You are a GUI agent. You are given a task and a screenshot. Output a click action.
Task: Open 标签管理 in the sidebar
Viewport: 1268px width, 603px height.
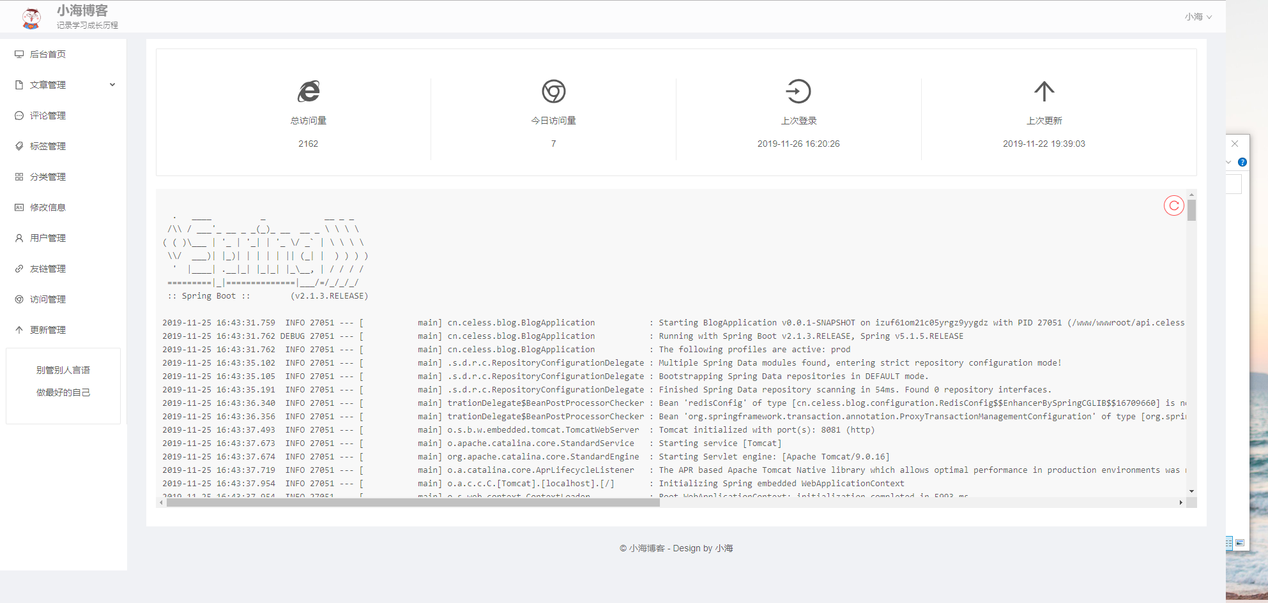pos(48,146)
